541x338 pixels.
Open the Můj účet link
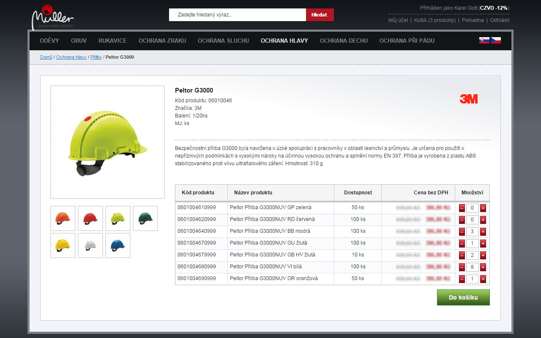pos(398,20)
